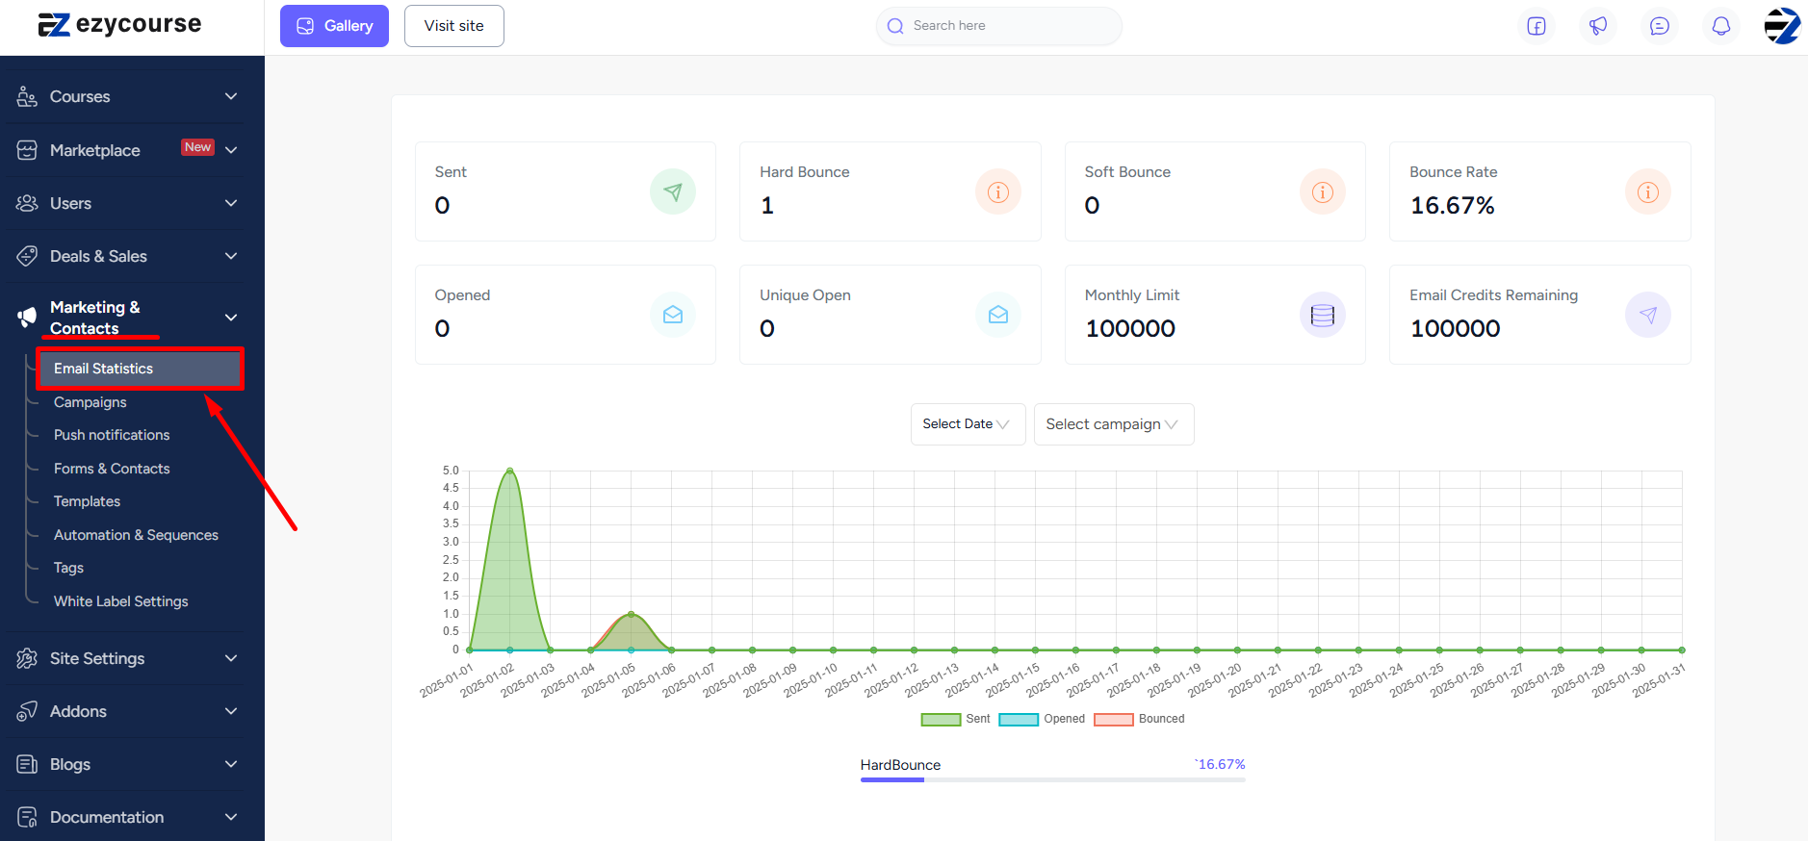1808x841 pixels.
Task: Click the Marketplace sidebar icon
Action: [27, 150]
